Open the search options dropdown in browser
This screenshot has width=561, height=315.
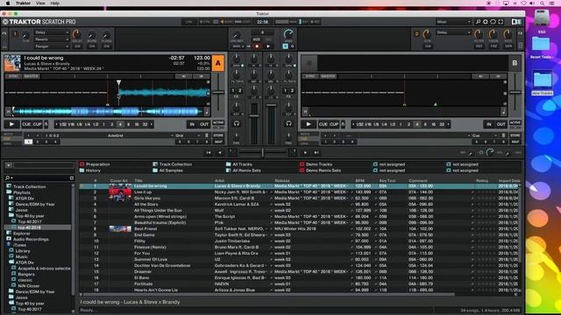click(9, 178)
